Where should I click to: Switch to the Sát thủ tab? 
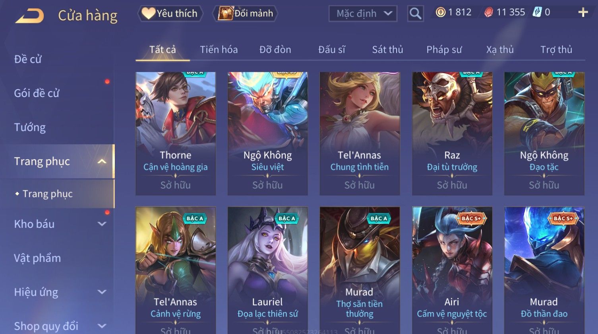(x=387, y=50)
